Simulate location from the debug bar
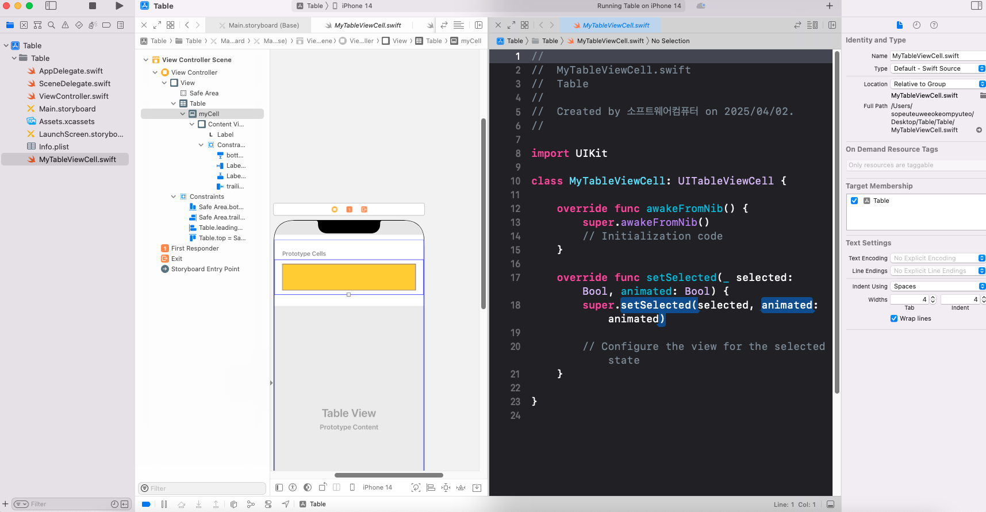The width and height of the screenshot is (986, 512). point(285,505)
